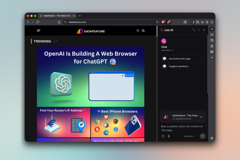Image resolution: width=240 pixels, height=160 pixels.
Task: Open a new tab with the plus button
Action: tap(80, 16)
